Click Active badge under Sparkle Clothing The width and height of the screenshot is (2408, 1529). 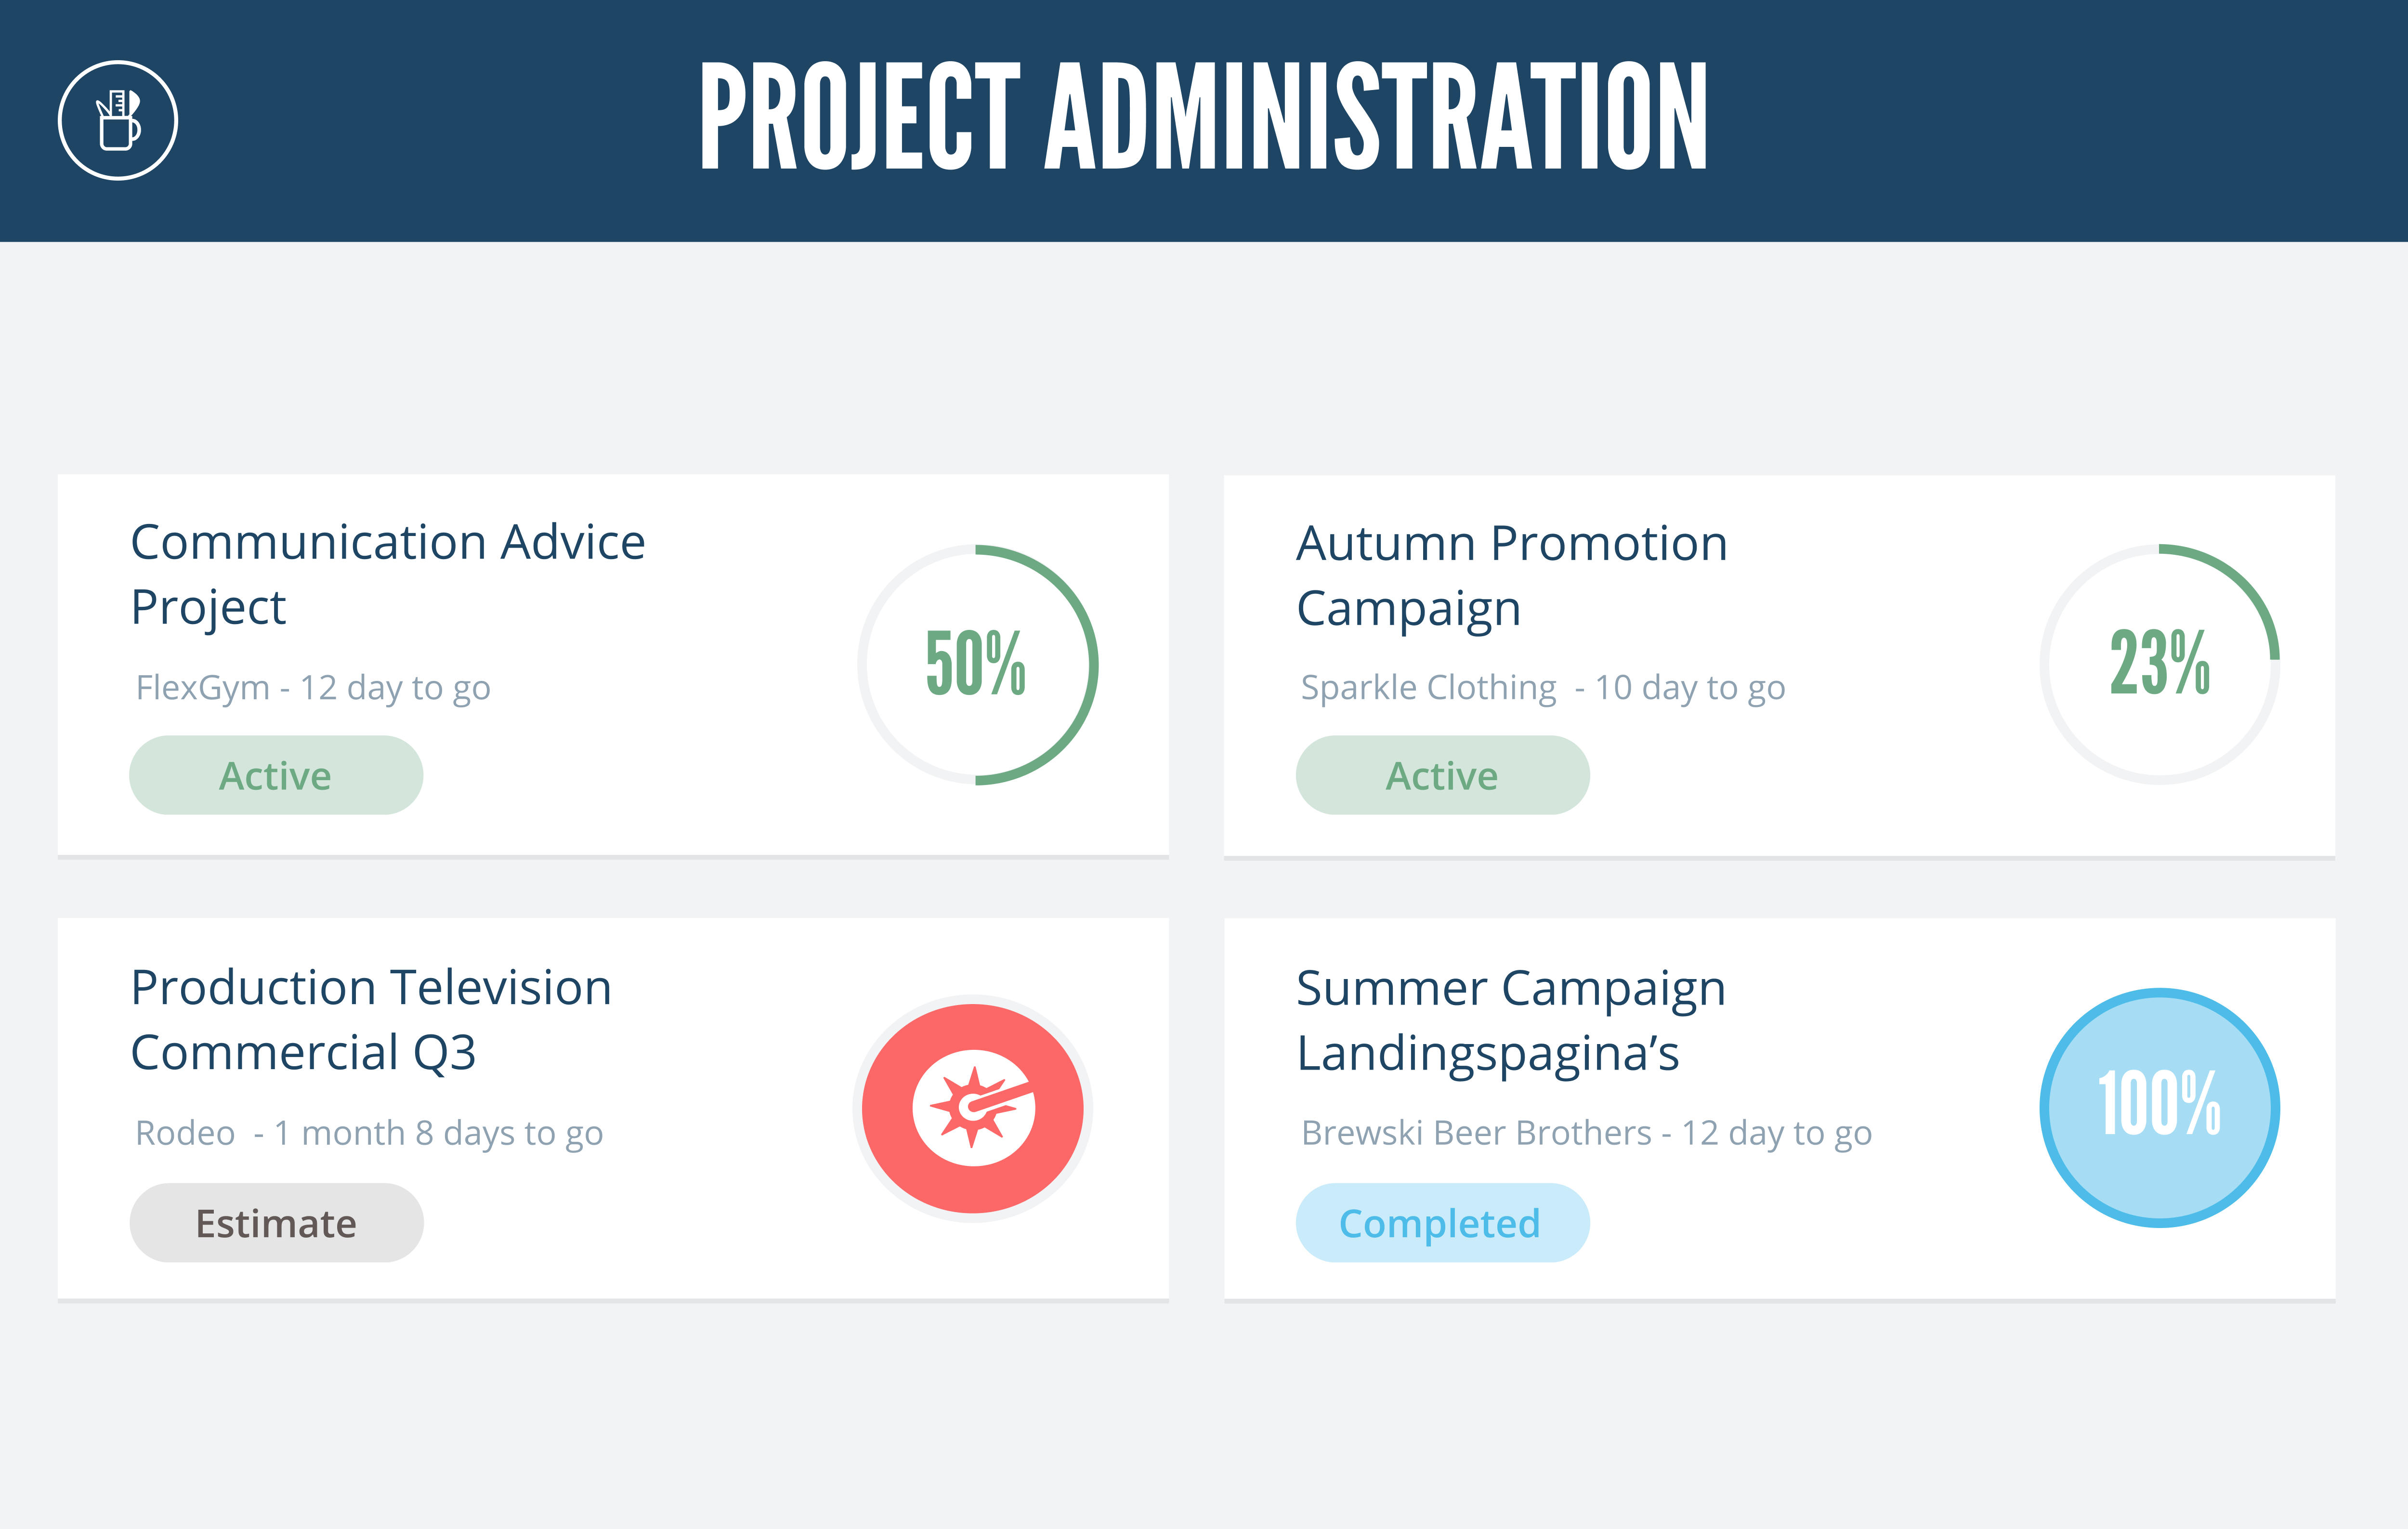[x=1442, y=775]
